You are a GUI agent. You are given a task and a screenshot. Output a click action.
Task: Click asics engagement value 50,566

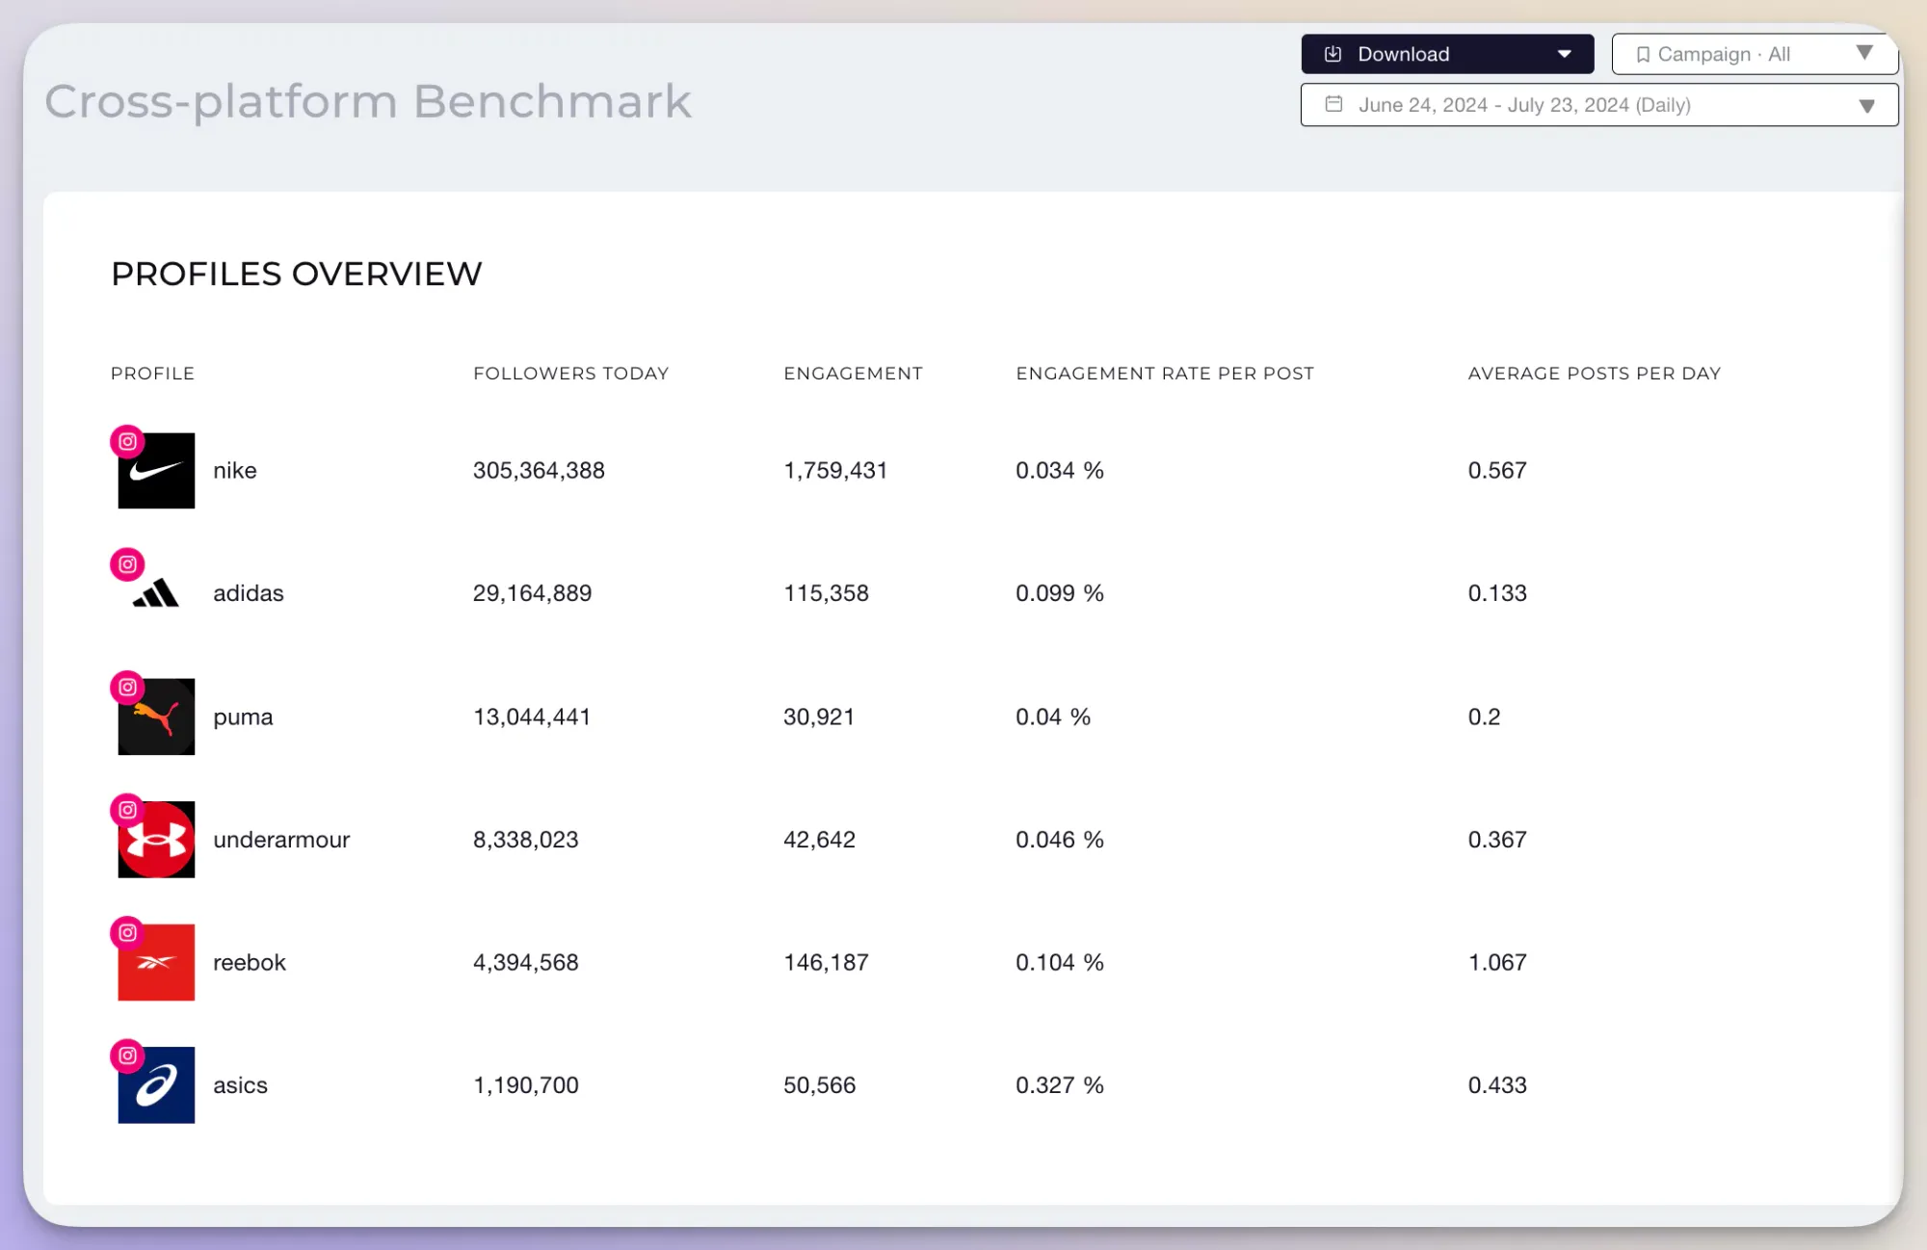(x=819, y=1085)
